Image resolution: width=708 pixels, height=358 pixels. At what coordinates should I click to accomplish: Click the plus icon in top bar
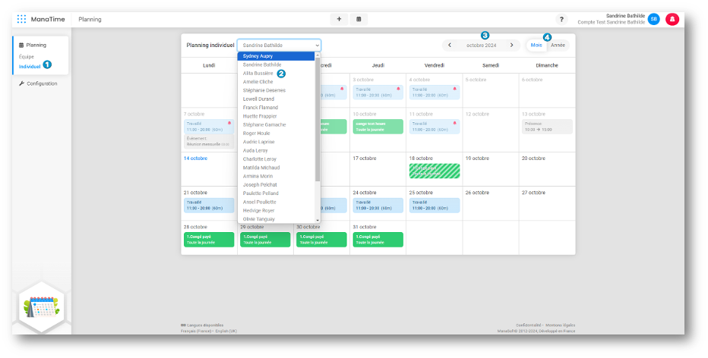[339, 19]
